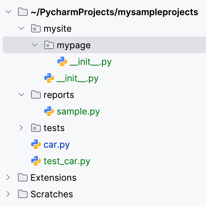Select test_car.py in the project tree

pyautogui.click(x=67, y=161)
